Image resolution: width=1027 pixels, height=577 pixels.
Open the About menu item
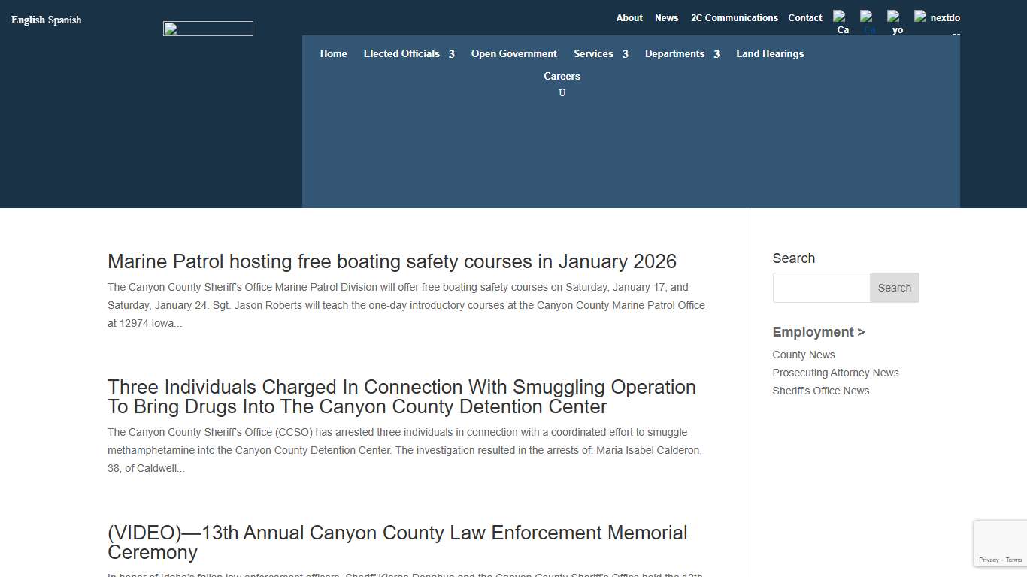(629, 17)
